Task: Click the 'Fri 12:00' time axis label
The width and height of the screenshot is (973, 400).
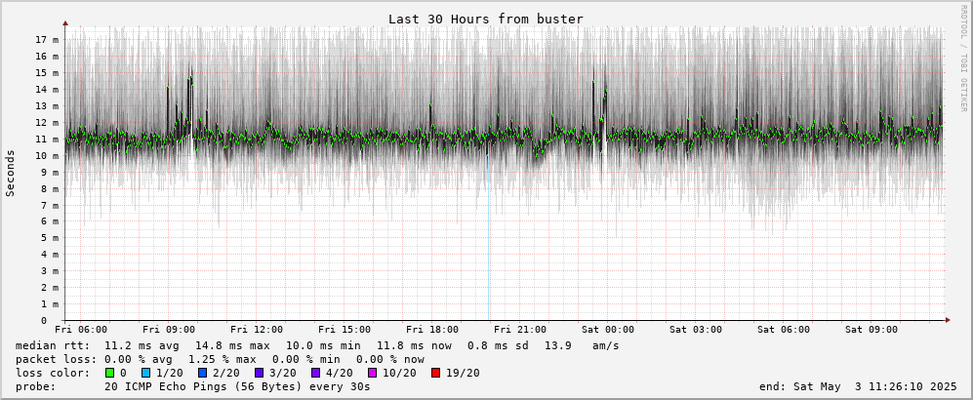Action: (x=257, y=330)
